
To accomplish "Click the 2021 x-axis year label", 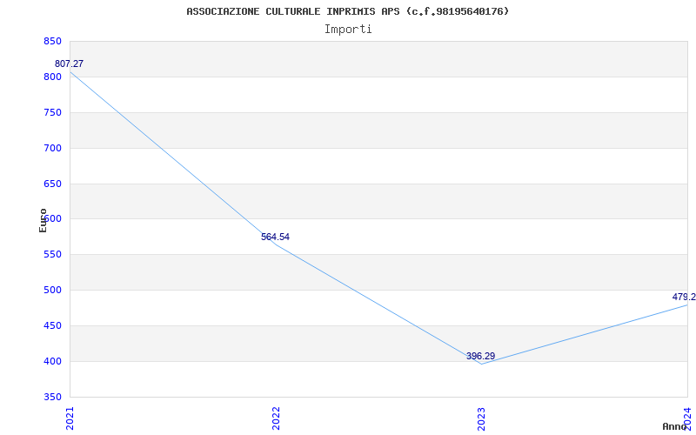I will (x=70, y=418).
